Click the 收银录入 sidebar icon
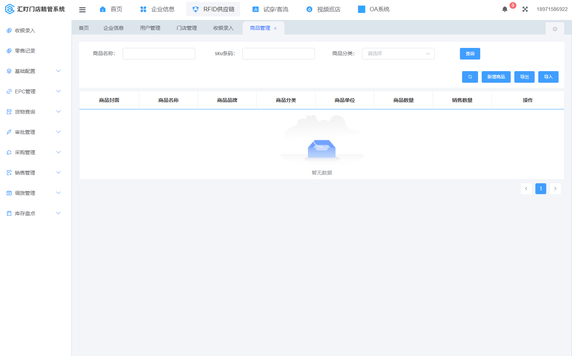This screenshot has width=572, height=356. [x=9, y=30]
